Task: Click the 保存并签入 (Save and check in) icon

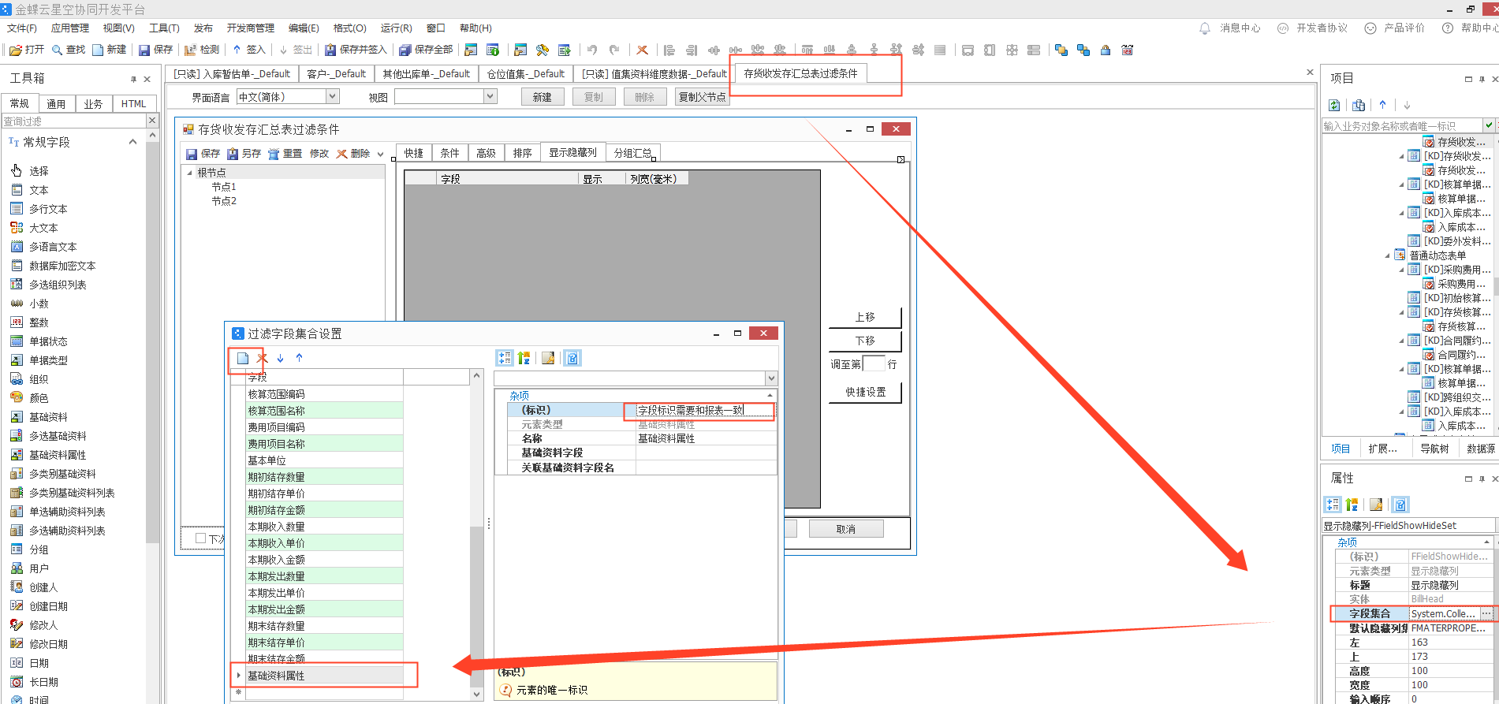Action: pos(330,50)
